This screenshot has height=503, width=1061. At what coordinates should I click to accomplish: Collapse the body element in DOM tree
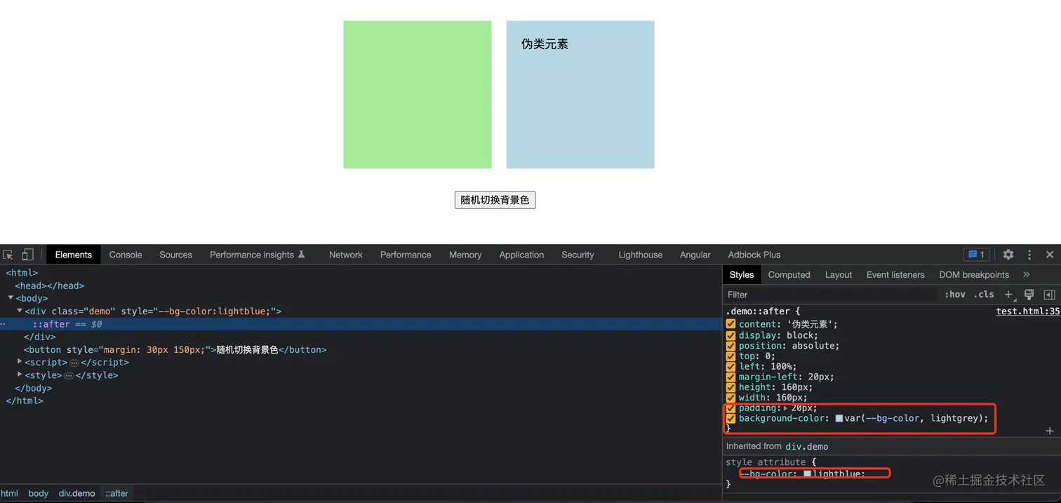coord(11,298)
